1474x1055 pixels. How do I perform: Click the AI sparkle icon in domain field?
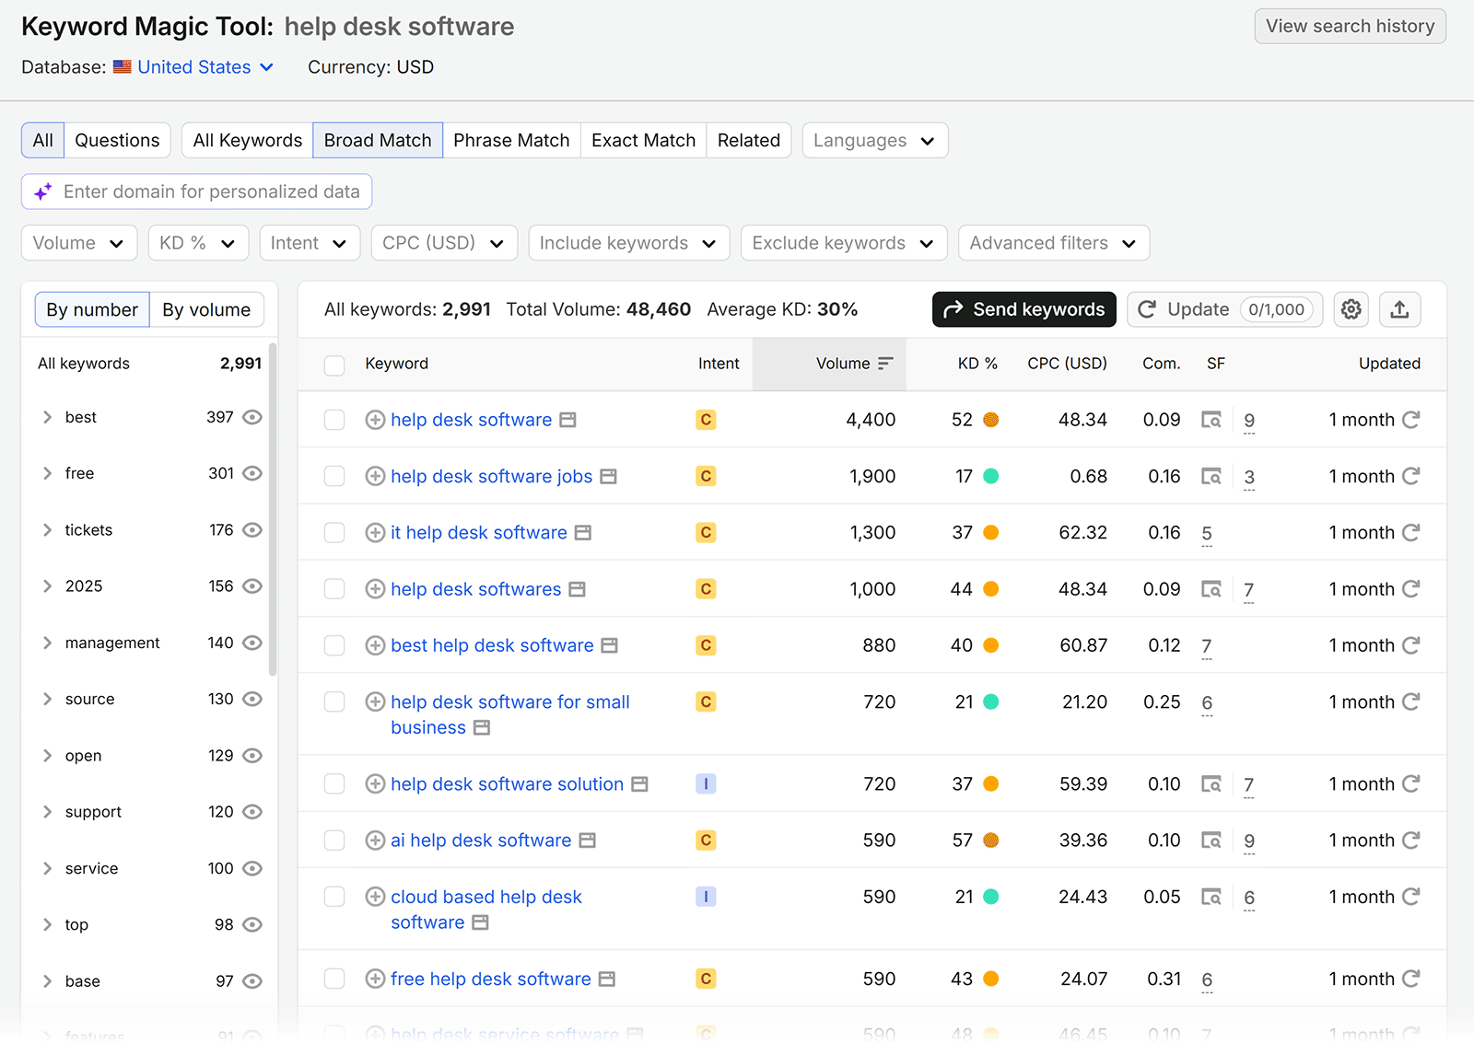(43, 191)
